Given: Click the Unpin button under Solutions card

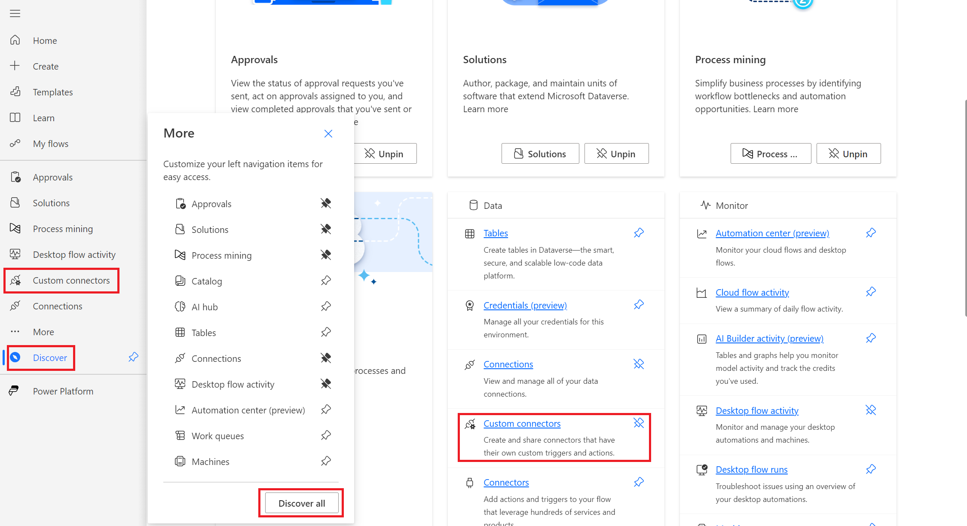Looking at the screenshot, I should (x=616, y=153).
